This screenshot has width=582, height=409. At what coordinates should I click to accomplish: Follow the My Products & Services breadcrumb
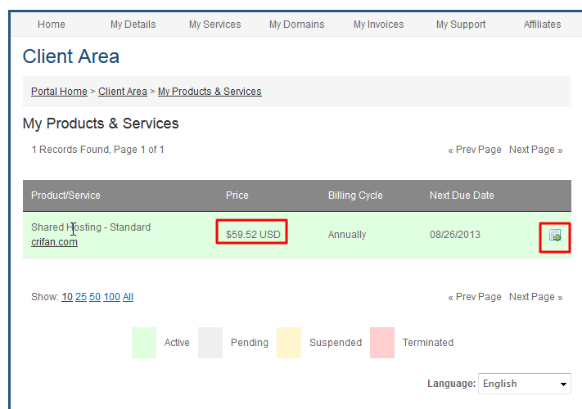pos(210,92)
